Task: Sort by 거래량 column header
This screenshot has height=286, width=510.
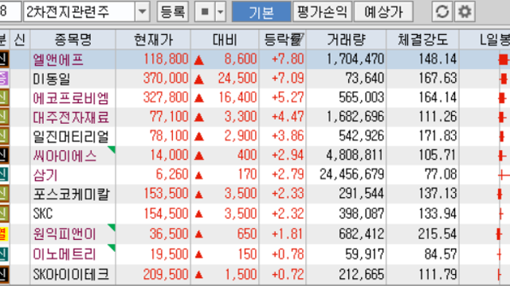Action: [x=346, y=40]
